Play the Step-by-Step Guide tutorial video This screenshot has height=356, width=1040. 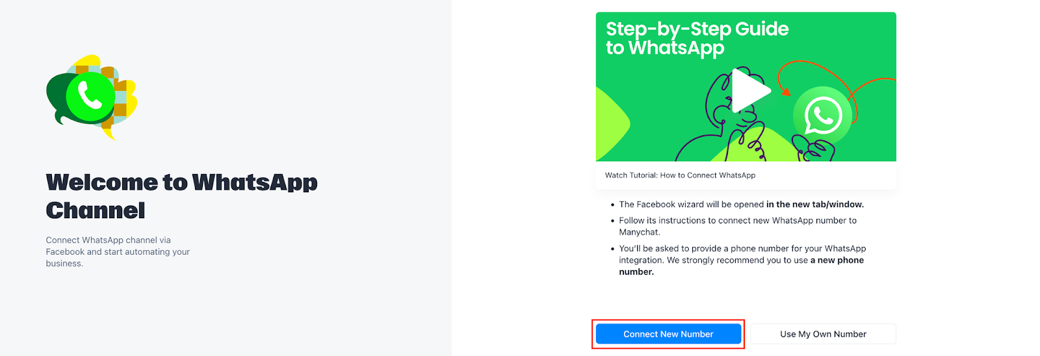(x=749, y=91)
